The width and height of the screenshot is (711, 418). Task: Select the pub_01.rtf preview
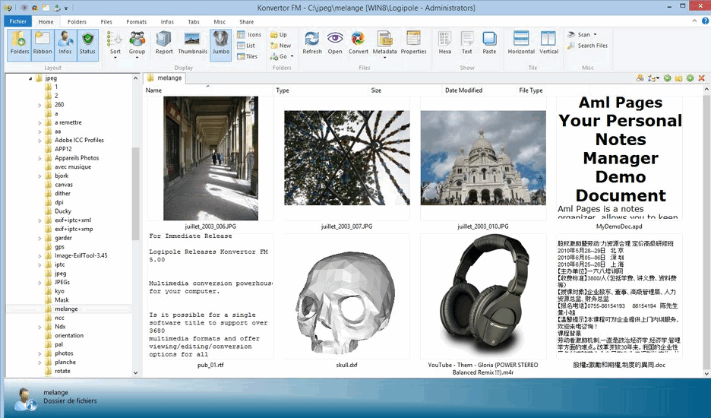pos(211,296)
